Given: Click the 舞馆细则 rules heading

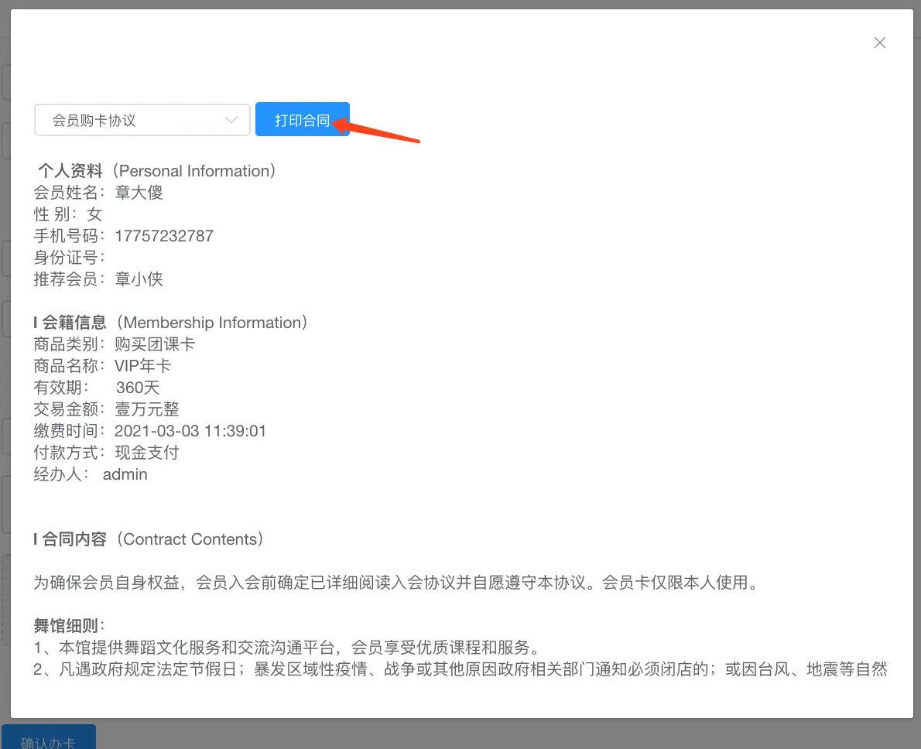Looking at the screenshot, I should click(x=69, y=625).
